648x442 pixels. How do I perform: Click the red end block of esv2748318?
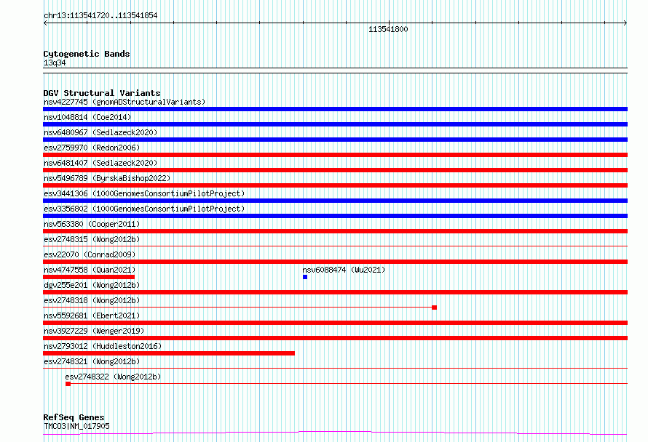point(435,308)
